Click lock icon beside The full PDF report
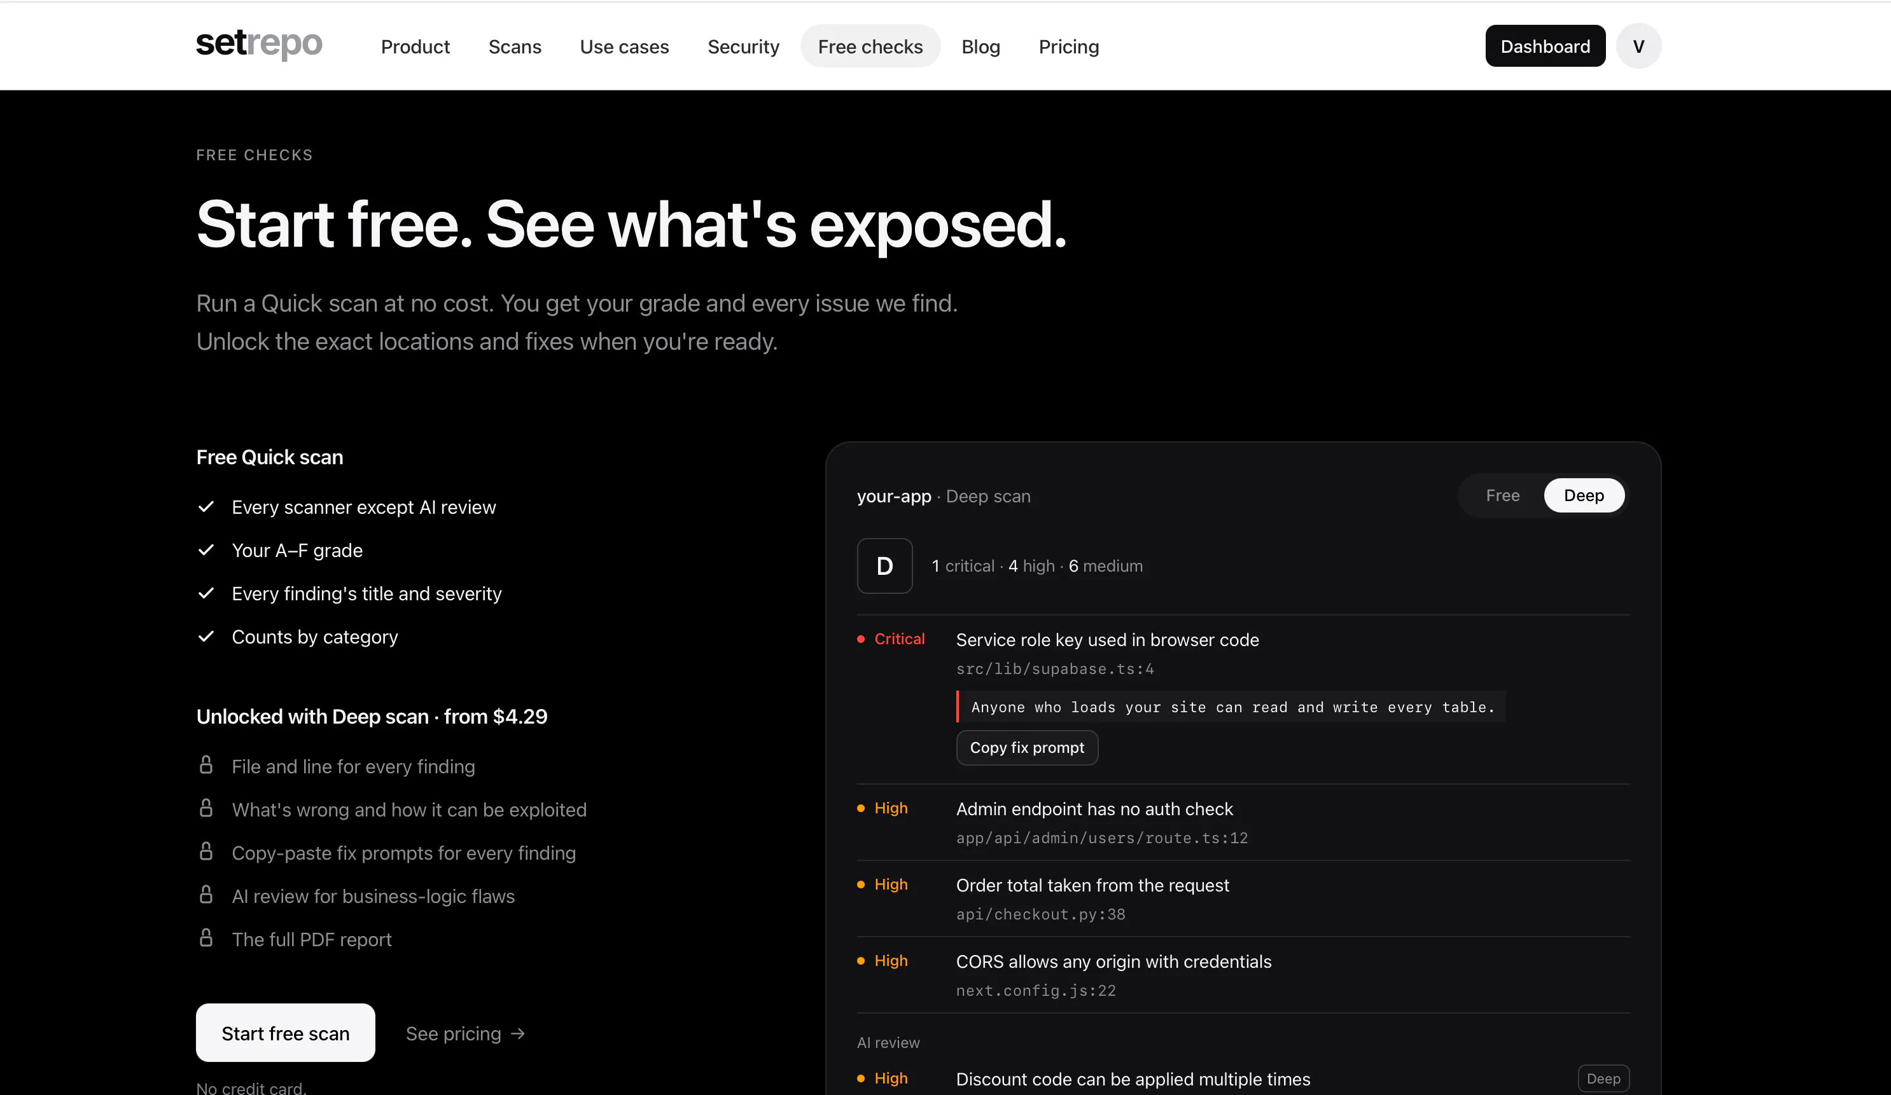Viewport: 1891px width, 1095px height. click(206, 938)
